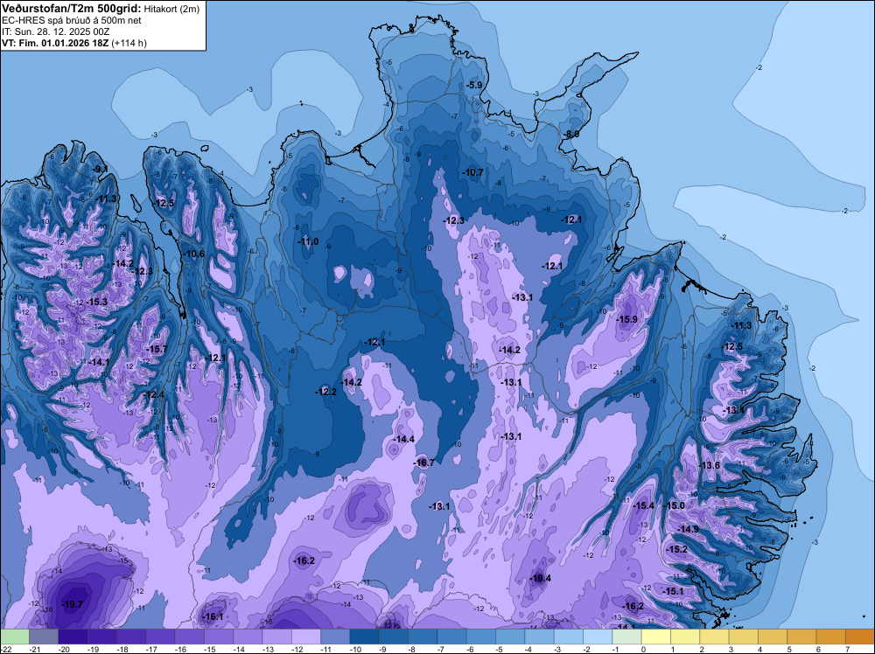This screenshot has height=654, width=875.
Task: Select the -16.1 temperature label
Action: (213, 616)
